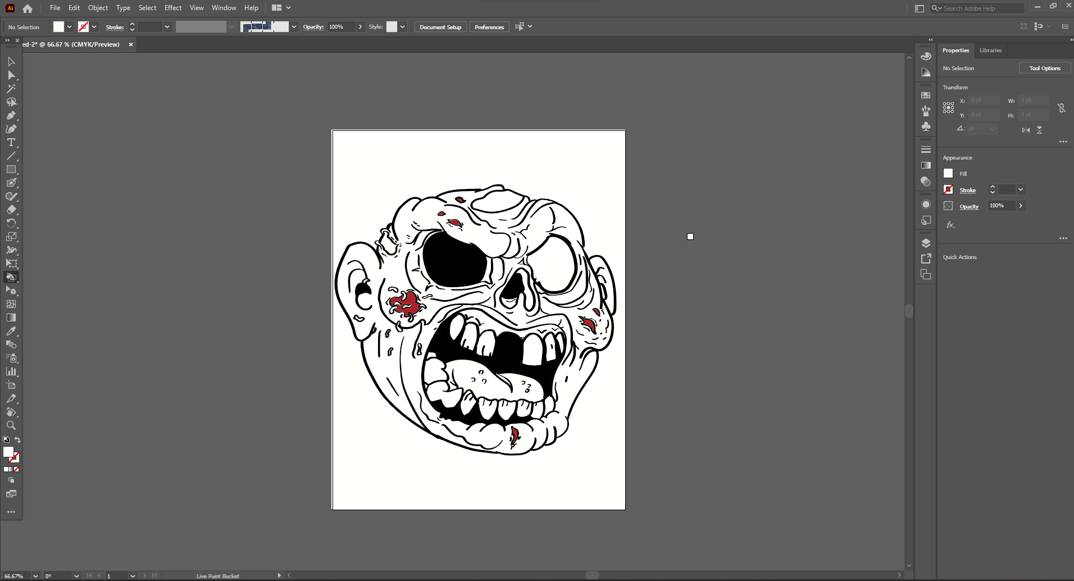Open the Preferences button
This screenshot has height=581, width=1074.
click(x=489, y=27)
